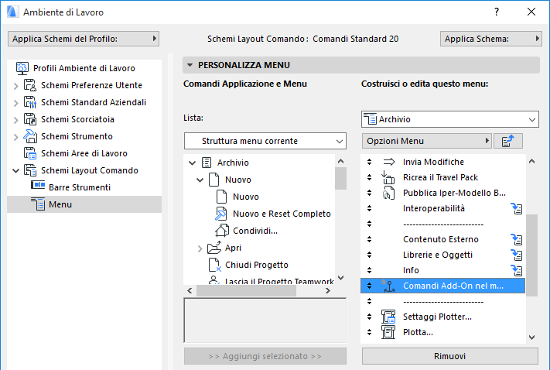Select the Menu item in sidebar
This screenshot has height=370, width=550.
pyautogui.click(x=60, y=204)
